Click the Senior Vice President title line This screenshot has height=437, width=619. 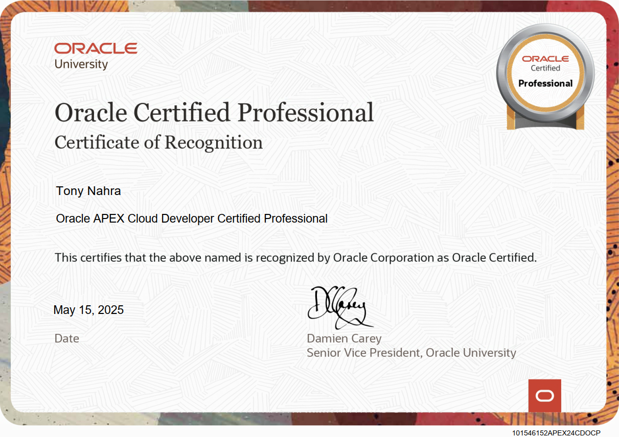click(x=411, y=353)
